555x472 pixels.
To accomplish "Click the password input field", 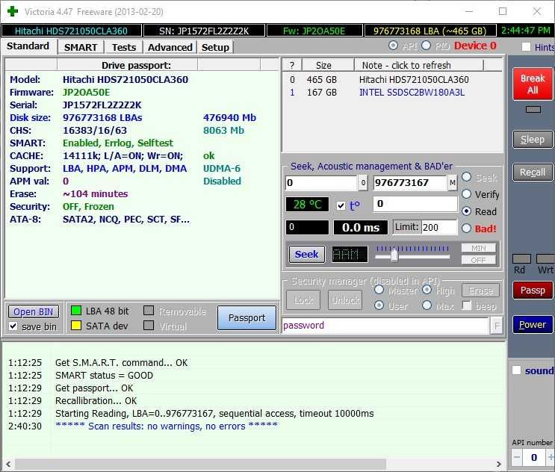I will pyautogui.click(x=385, y=326).
